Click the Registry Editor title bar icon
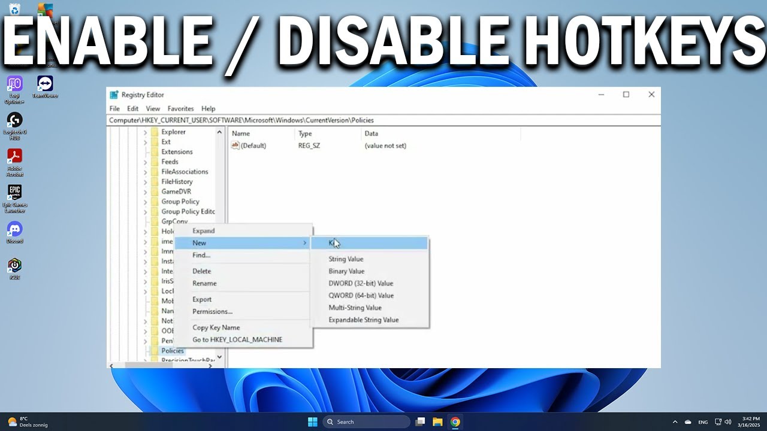767x431 pixels. (x=114, y=95)
